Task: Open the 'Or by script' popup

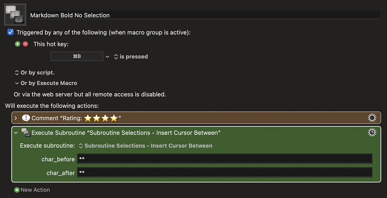Action: pos(34,73)
